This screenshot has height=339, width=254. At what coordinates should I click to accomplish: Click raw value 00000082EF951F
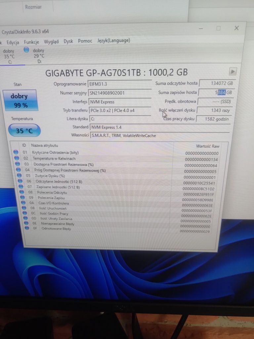point(198,194)
